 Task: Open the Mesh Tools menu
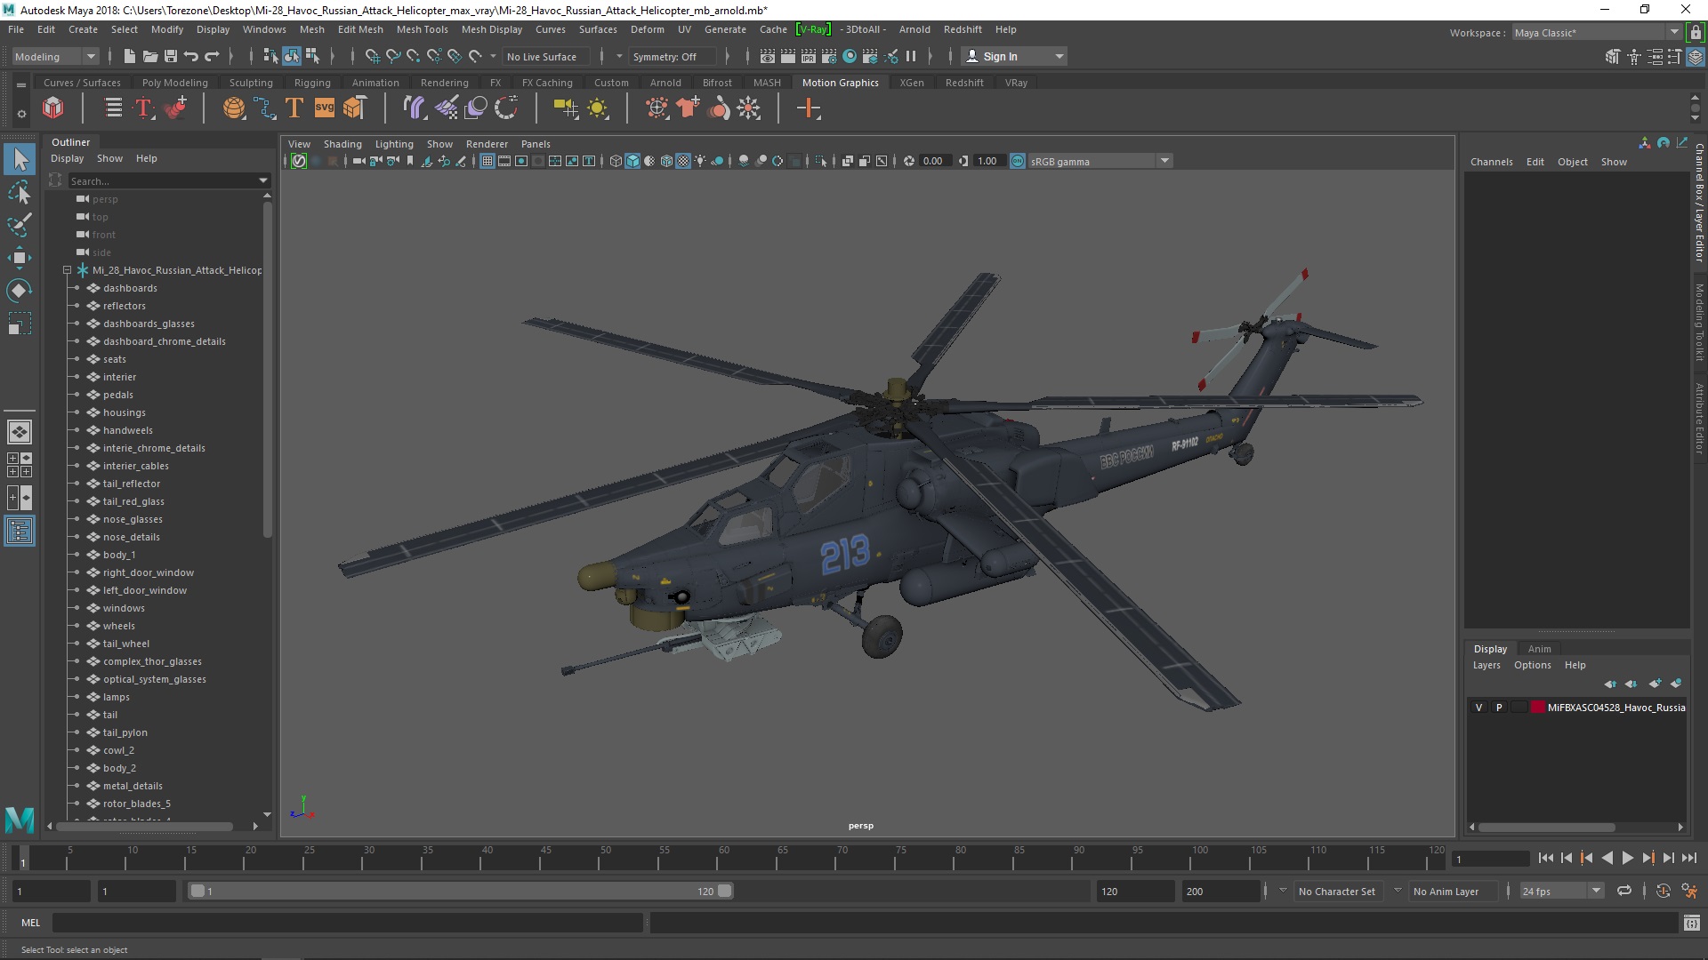pyautogui.click(x=422, y=29)
